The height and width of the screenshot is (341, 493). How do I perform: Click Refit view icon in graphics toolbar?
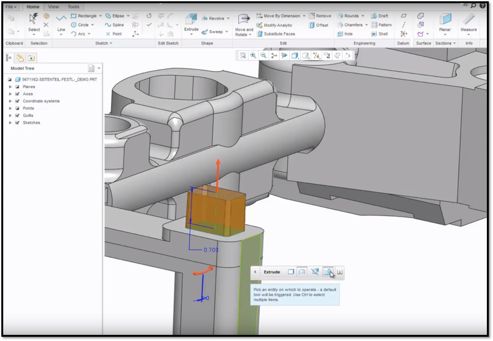click(x=243, y=56)
